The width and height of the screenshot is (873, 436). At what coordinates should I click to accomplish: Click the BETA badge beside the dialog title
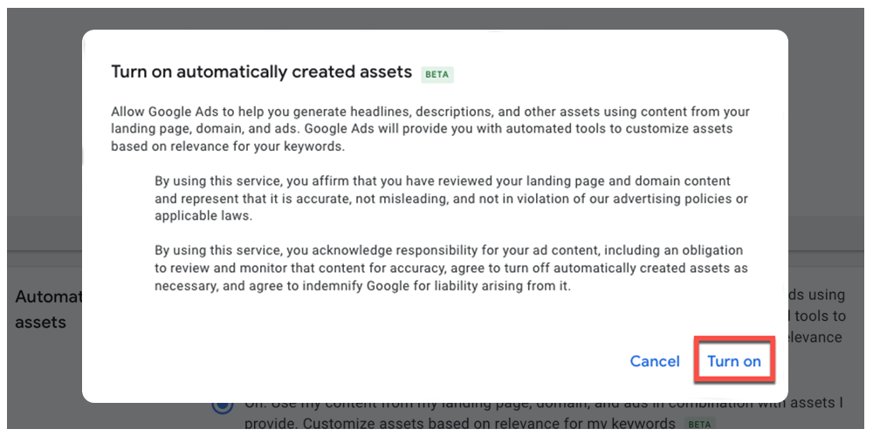pyautogui.click(x=436, y=74)
